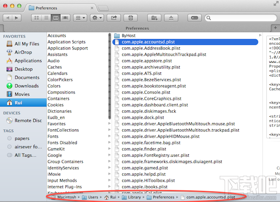This screenshot has height=202, width=280.
Task: Close the Preferences tab
Action: [x=92, y=8]
